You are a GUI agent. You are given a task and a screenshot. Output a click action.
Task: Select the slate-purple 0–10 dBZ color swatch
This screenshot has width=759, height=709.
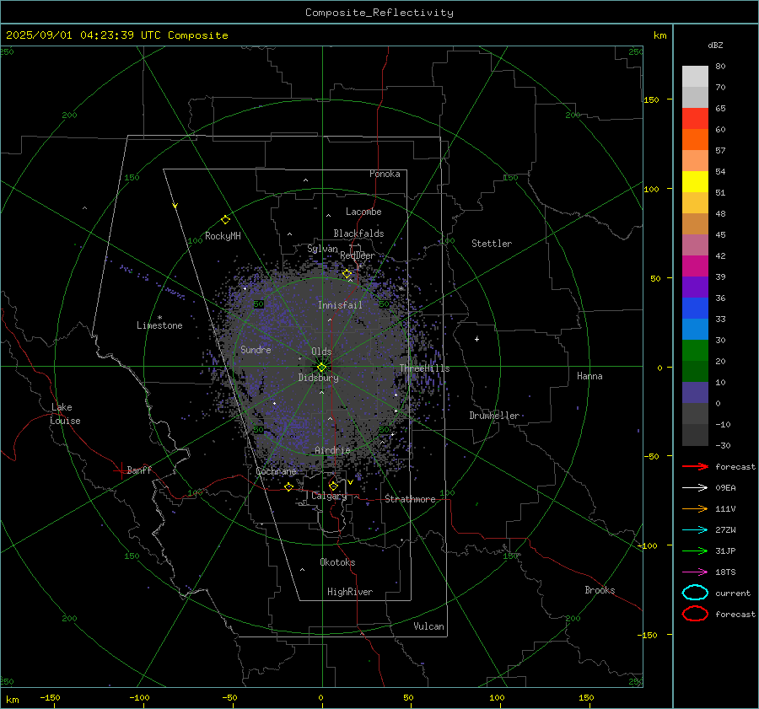[695, 393]
